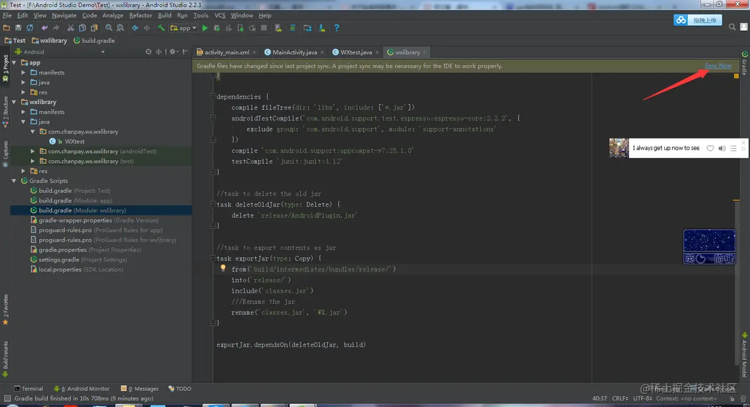This screenshot has width=750, height=407.
Task: Like the song with heart icon
Action: (x=711, y=148)
